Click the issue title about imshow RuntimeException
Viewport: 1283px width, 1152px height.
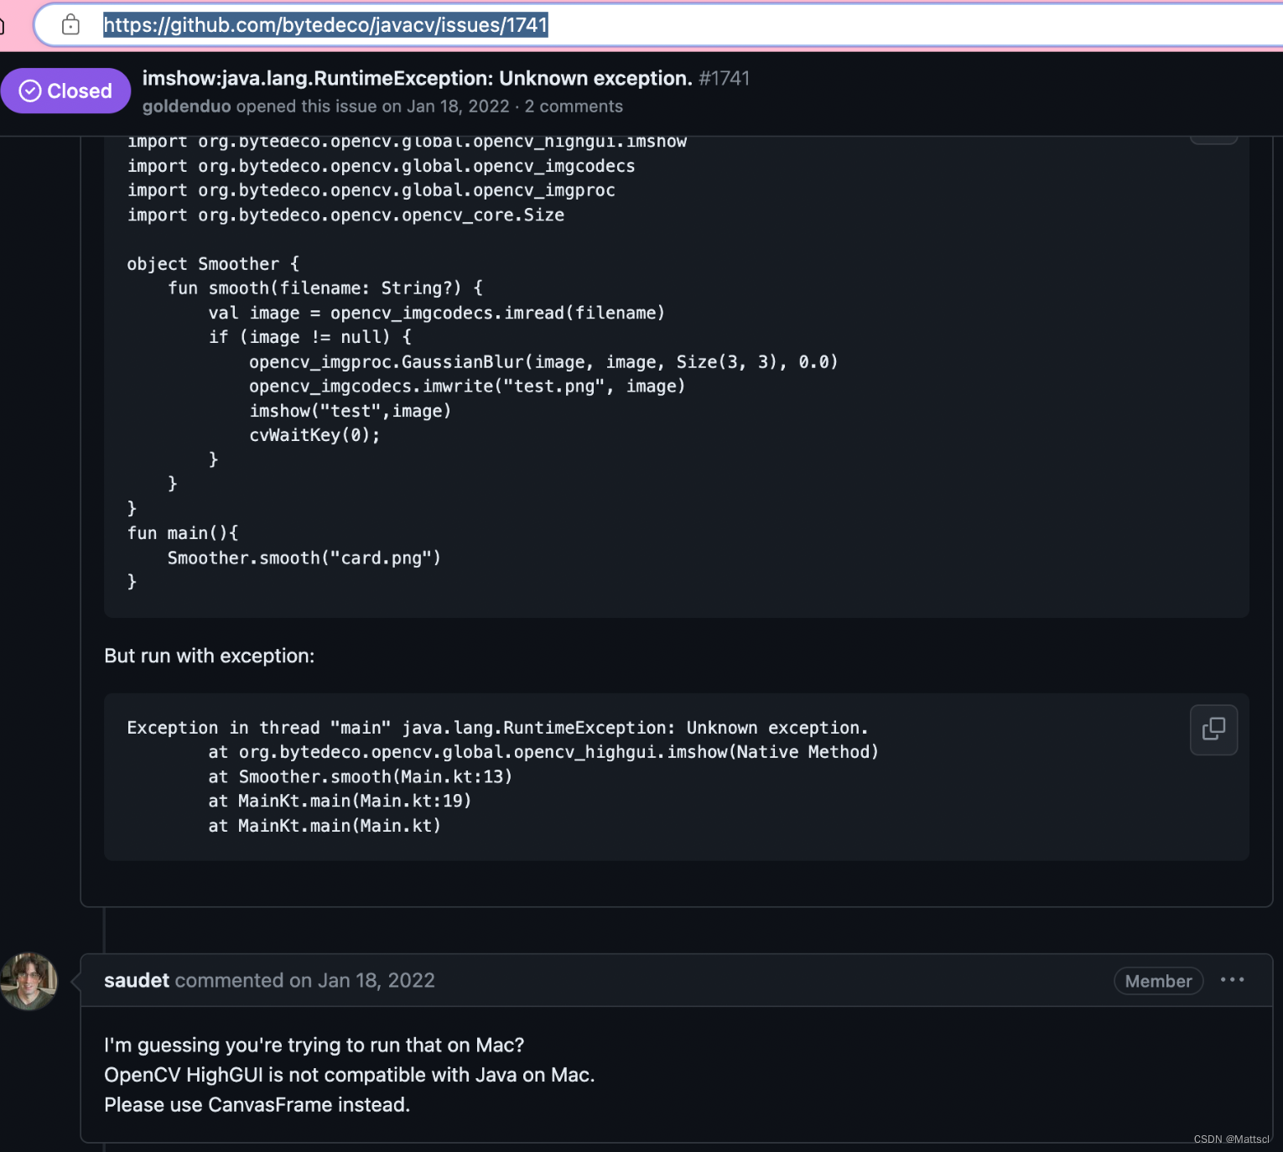418,79
